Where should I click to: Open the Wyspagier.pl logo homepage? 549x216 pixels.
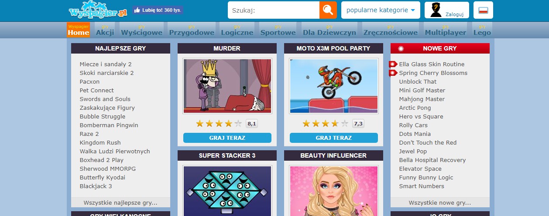pyautogui.click(x=98, y=10)
